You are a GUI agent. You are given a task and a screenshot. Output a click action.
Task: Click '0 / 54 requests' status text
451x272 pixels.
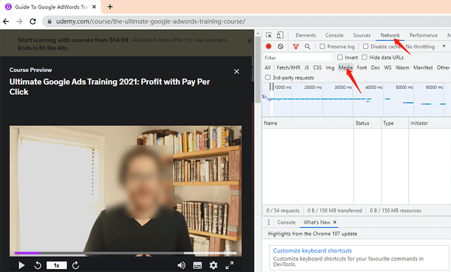click(x=283, y=210)
